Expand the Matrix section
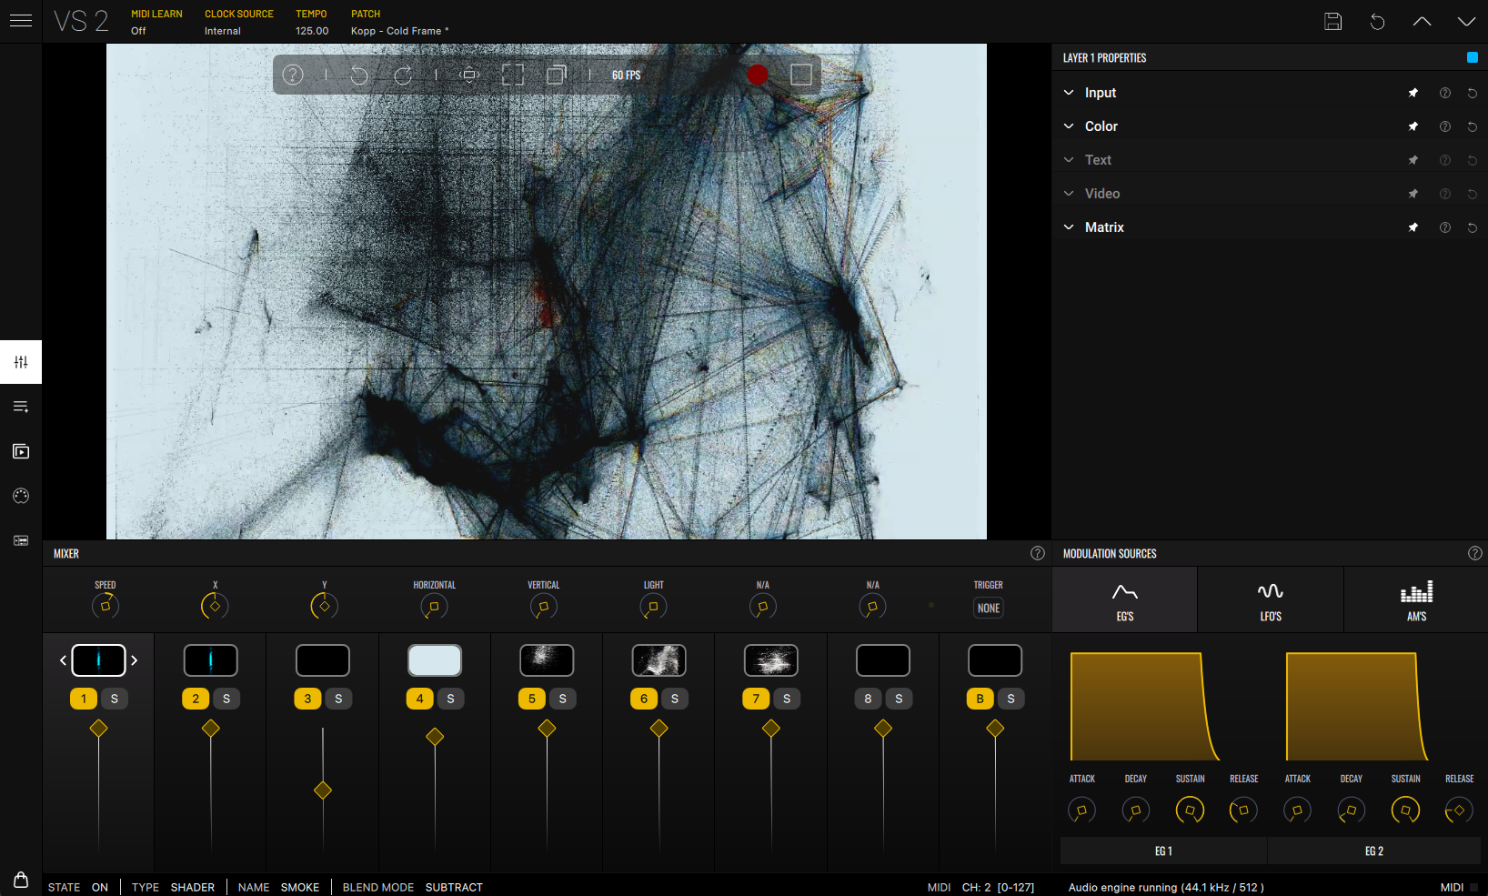The width and height of the screenshot is (1488, 896). pos(1069,227)
